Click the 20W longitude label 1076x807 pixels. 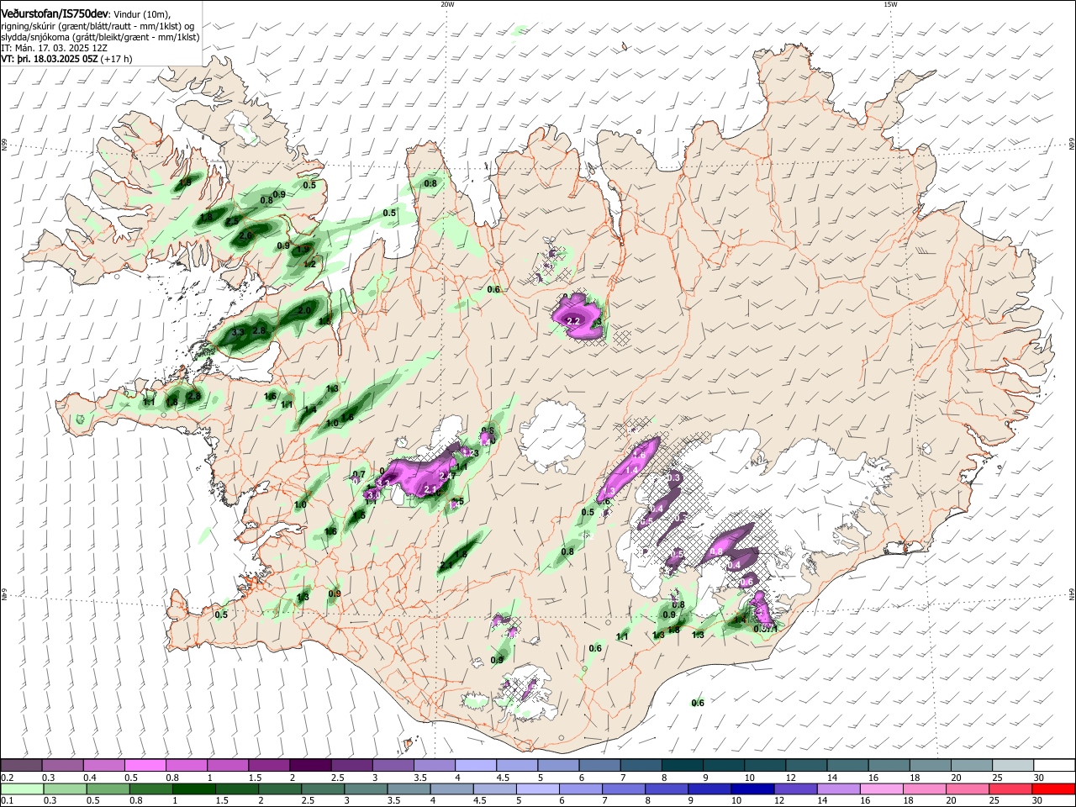(x=447, y=4)
